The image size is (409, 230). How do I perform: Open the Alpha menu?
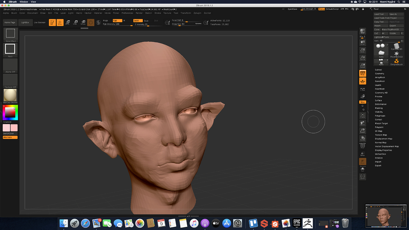click(x=6, y=13)
